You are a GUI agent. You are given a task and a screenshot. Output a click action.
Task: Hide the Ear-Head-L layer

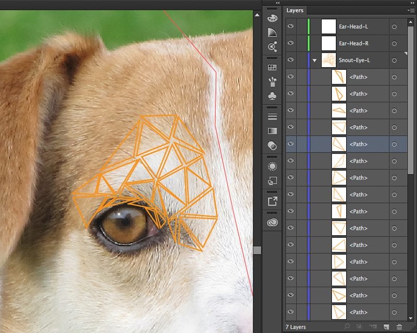coord(291,27)
